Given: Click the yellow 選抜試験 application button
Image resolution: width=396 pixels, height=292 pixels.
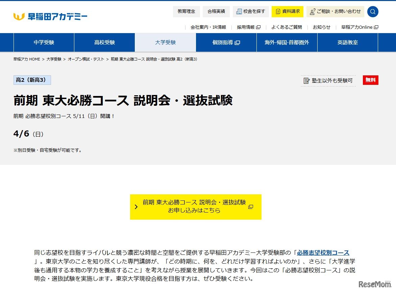Looking at the screenshot, I should tap(196, 207).
